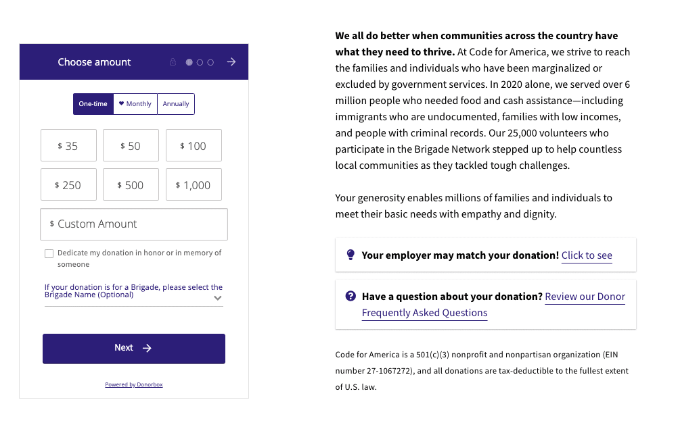Select the One-time frequency tab
The image size is (678, 429).
93,104
